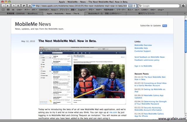
Task: Click the MobileMe News page heading
Action: 33,24
